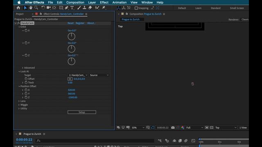The image size is (262, 147).
Task: Toggle stopwatch for Track property
Action: pos(26,82)
